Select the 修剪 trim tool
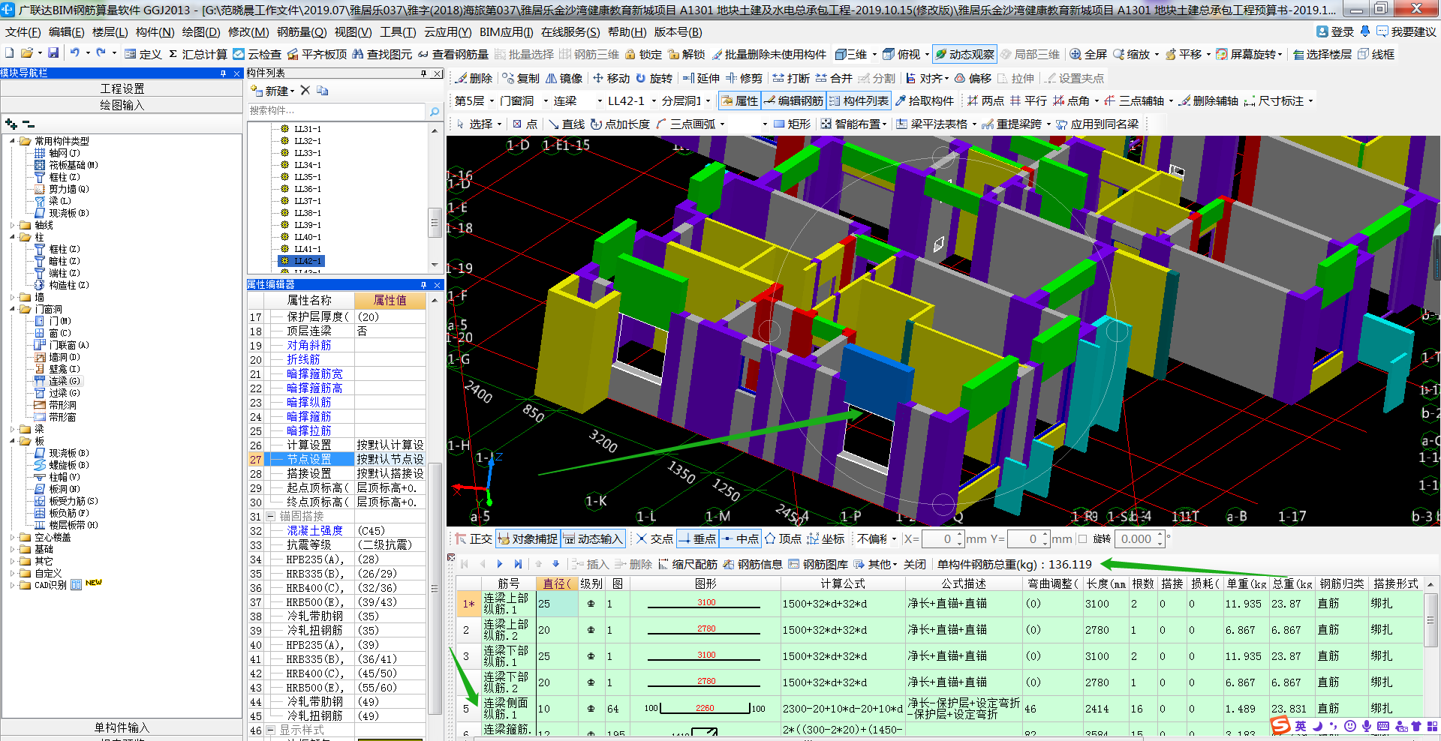 click(744, 78)
